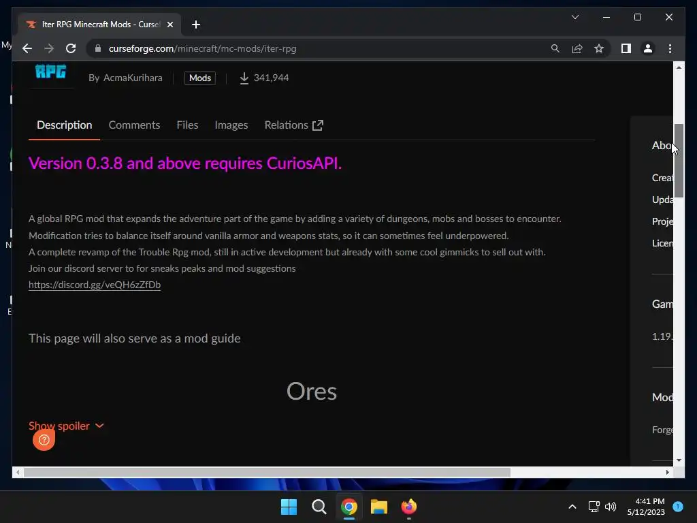
Task: Open the notification badge
Action: coord(678,507)
